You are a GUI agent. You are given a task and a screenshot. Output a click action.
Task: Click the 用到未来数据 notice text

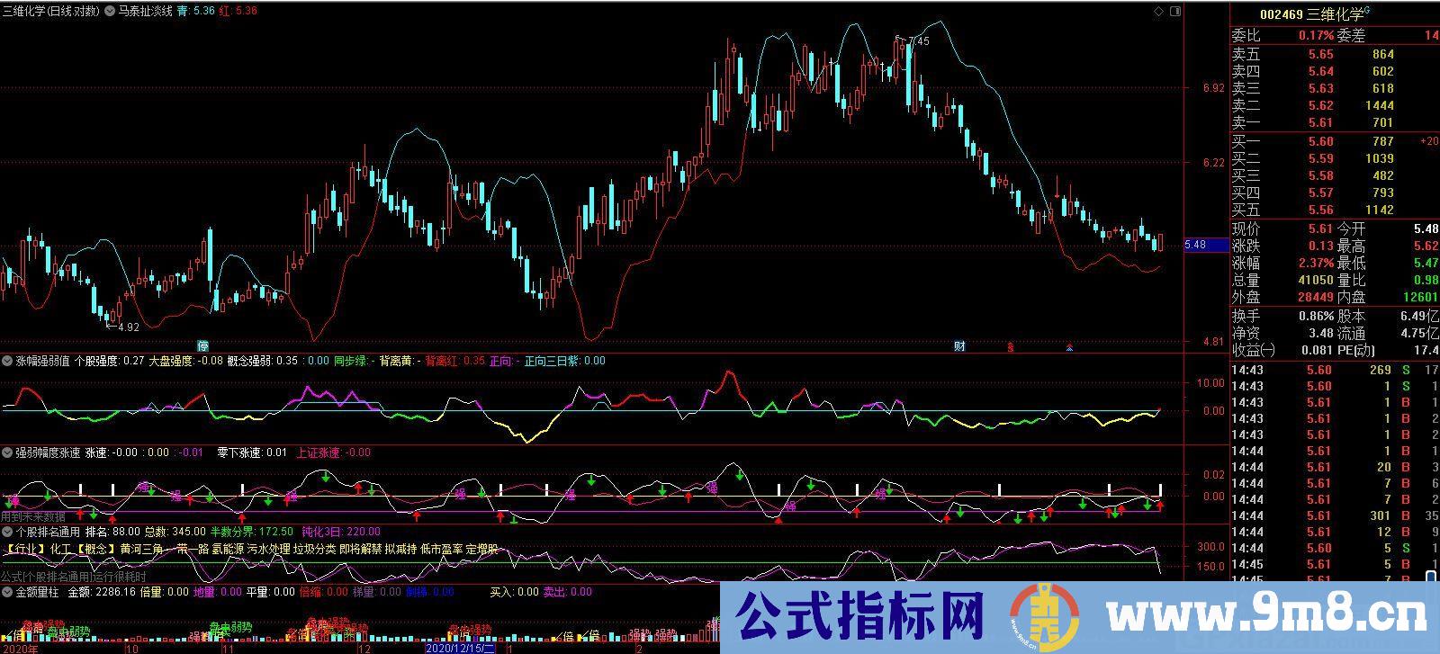tap(33, 518)
